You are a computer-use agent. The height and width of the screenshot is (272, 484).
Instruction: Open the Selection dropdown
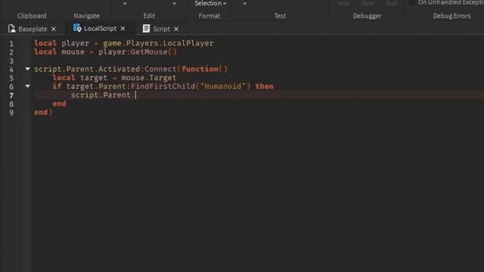pos(210,3)
